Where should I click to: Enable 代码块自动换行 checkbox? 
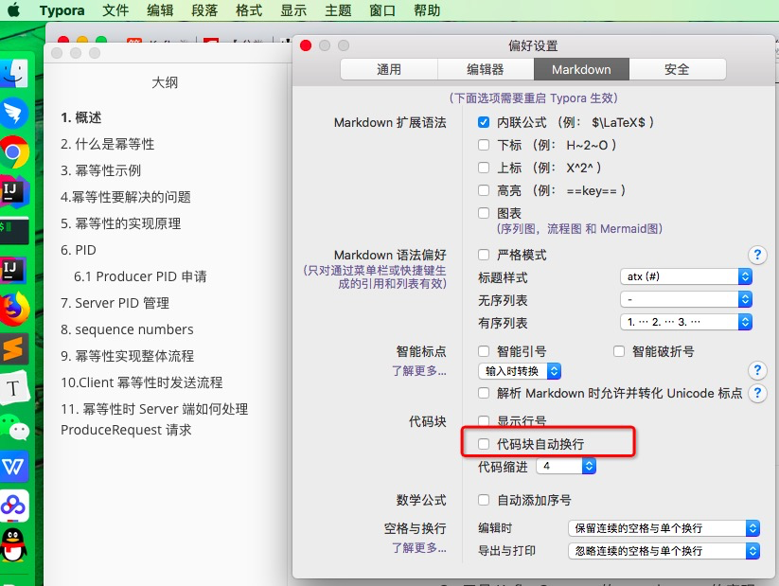point(484,444)
